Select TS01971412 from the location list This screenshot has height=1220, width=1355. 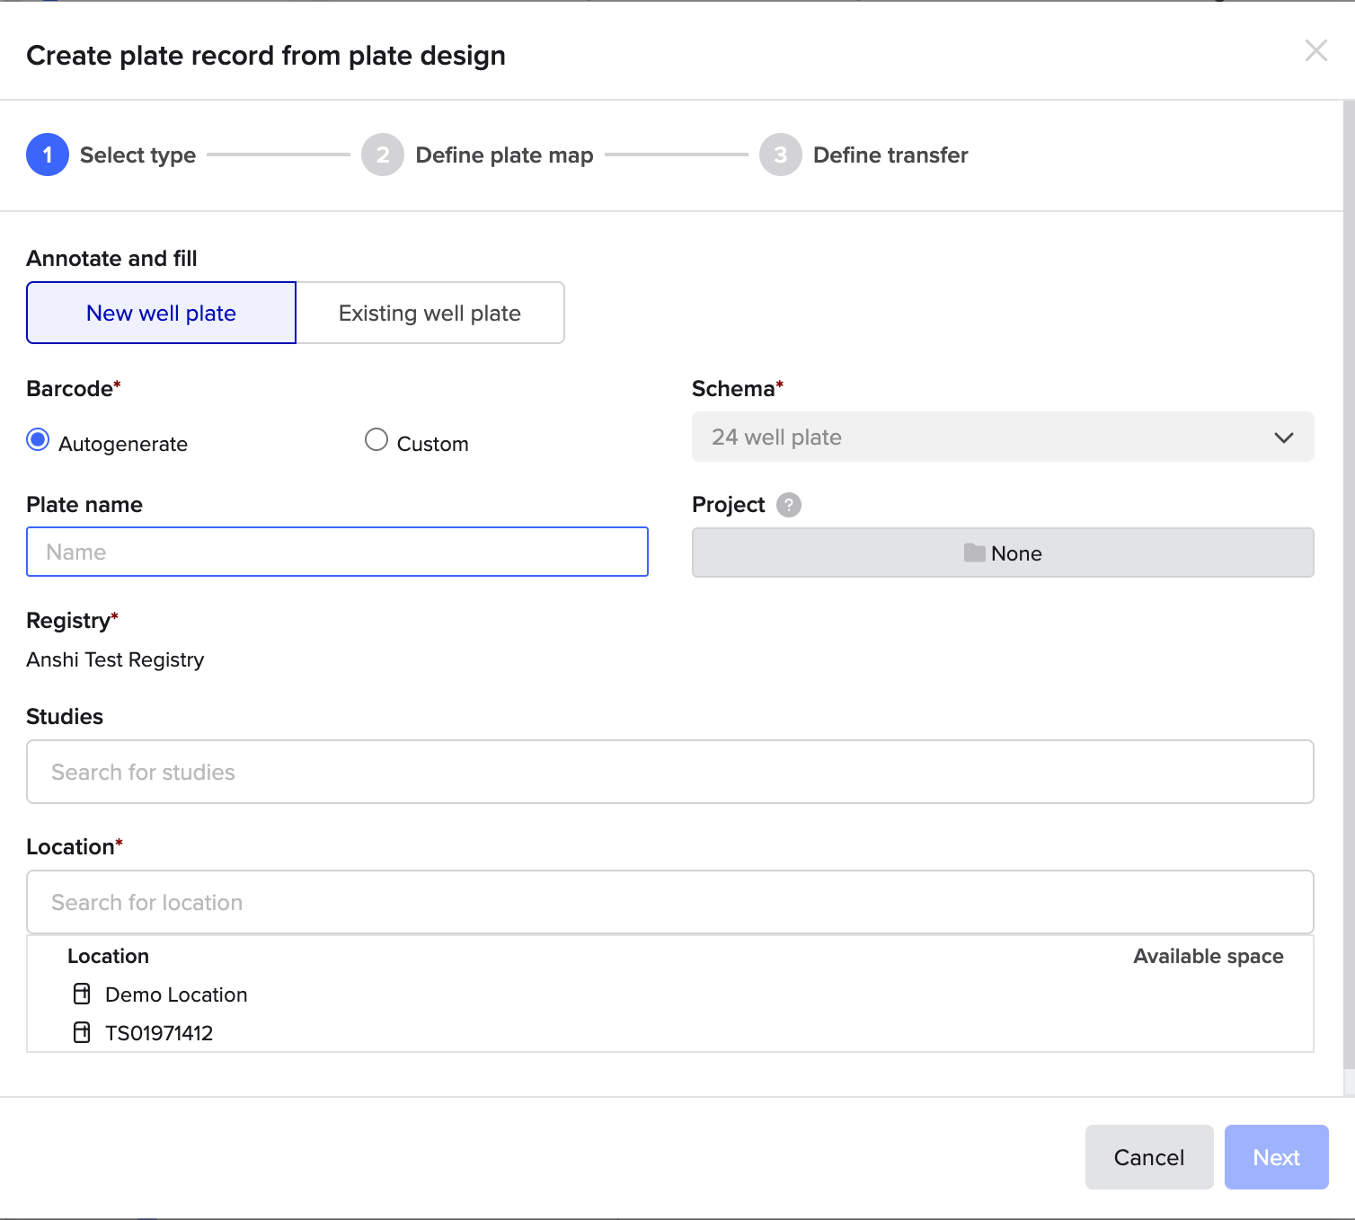pos(159,1032)
